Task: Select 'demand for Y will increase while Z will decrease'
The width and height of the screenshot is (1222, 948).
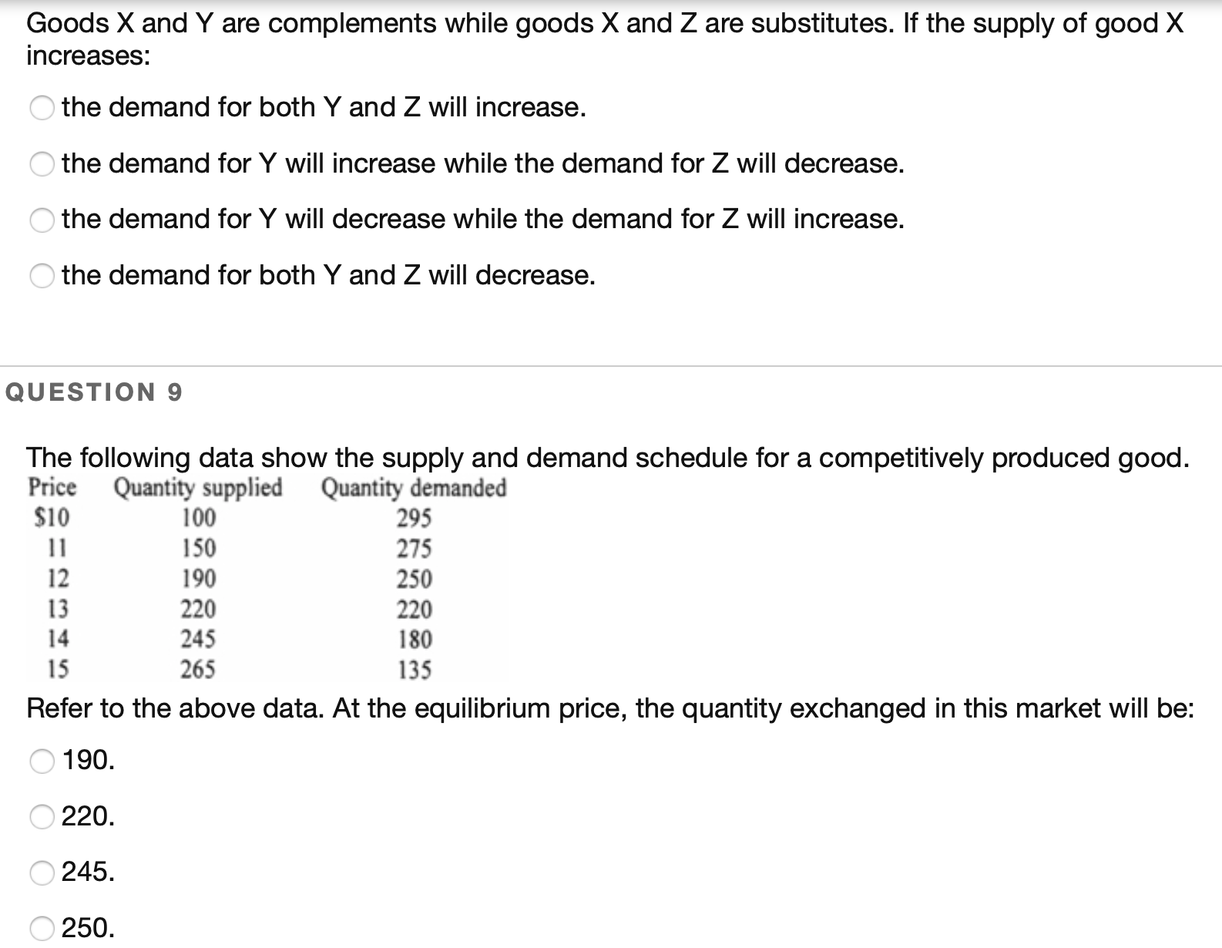Action: 44,163
